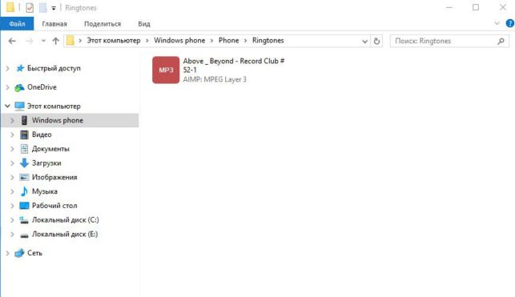Screen dimensions: 515x297
Task: Open Изображения in the sidebar
Action: tap(54, 177)
